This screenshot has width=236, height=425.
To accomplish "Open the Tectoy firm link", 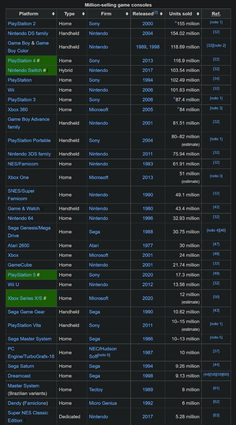I will [x=96, y=390].
